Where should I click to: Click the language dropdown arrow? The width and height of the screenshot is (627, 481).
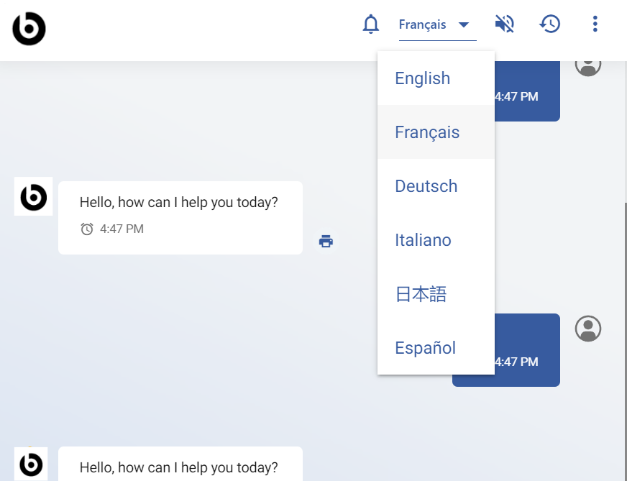pos(464,25)
